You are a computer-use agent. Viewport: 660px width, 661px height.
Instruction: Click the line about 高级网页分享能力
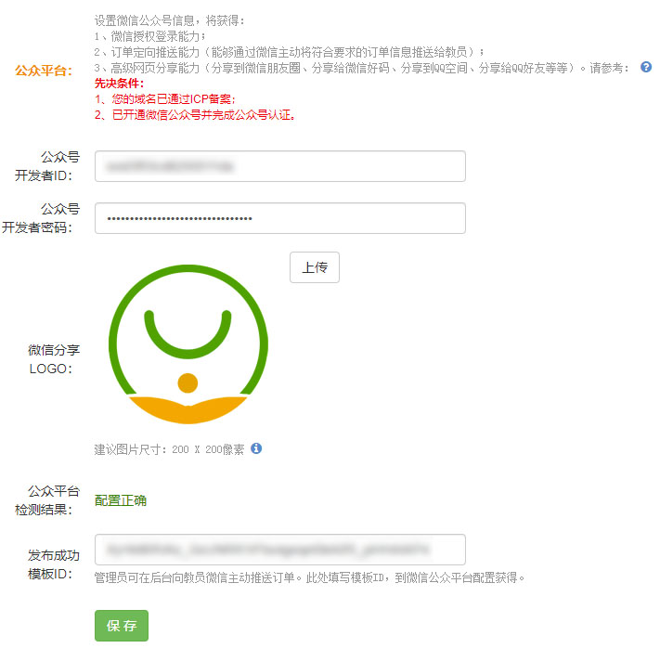361,68
